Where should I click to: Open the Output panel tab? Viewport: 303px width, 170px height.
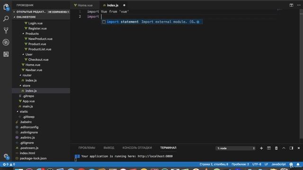[109, 148]
